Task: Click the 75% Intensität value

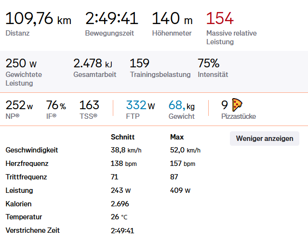Action: pyautogui.click(x=208, y=63)
